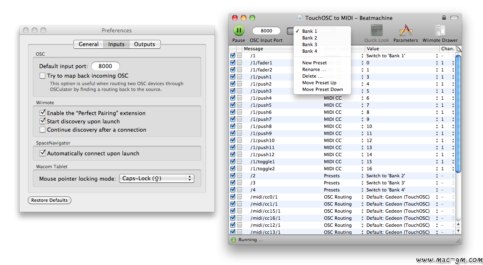Uncheck the /1/push5 message checkbox
The height and width of the screenshot is (265, 483).
pos(233,105)
